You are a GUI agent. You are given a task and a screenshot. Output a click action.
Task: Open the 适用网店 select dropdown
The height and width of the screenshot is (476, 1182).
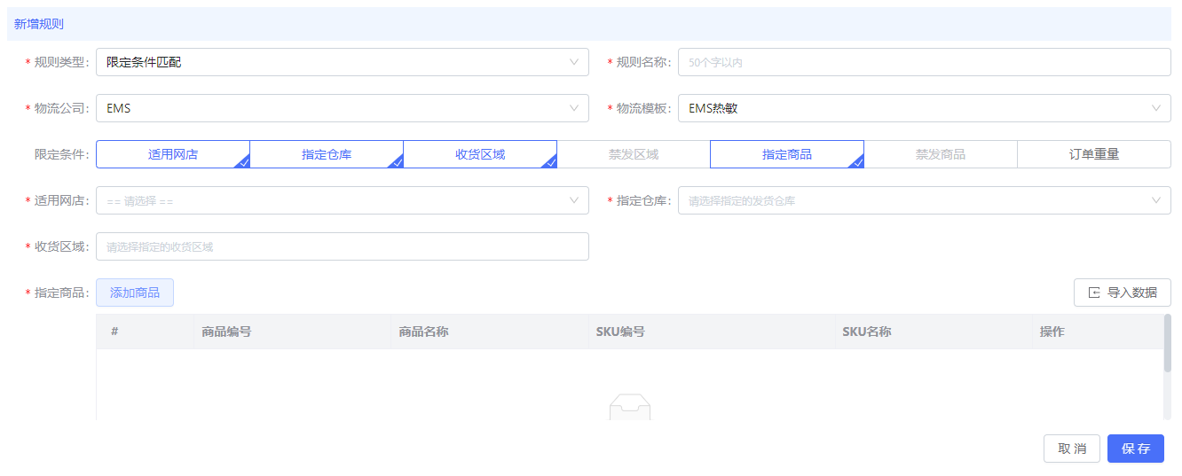tap(343, 200)
